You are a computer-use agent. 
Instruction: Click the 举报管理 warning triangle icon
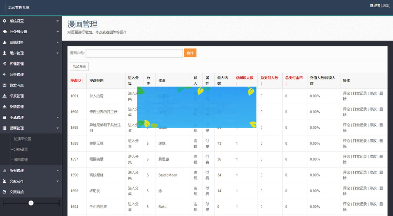point(4,96)
